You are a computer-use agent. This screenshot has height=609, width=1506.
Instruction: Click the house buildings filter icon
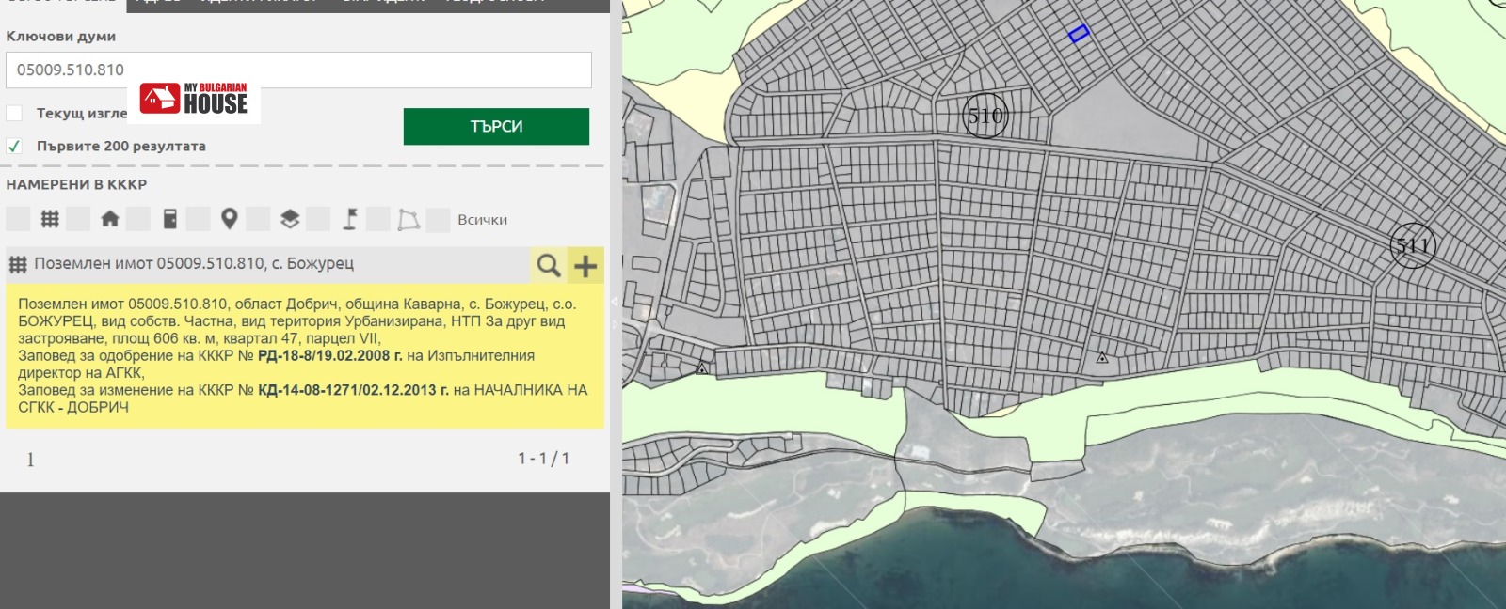click(x=110, y=219)
